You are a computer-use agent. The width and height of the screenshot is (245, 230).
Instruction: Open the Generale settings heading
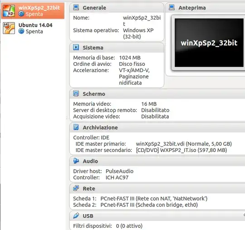pyautogui.click(x=94, y=8)
